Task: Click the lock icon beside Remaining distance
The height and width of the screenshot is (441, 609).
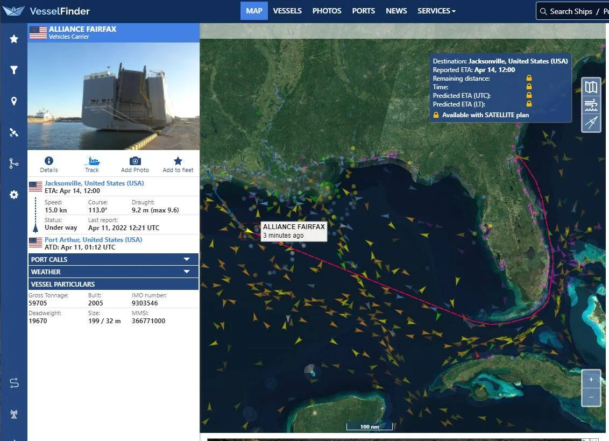Action: [529, 78]
